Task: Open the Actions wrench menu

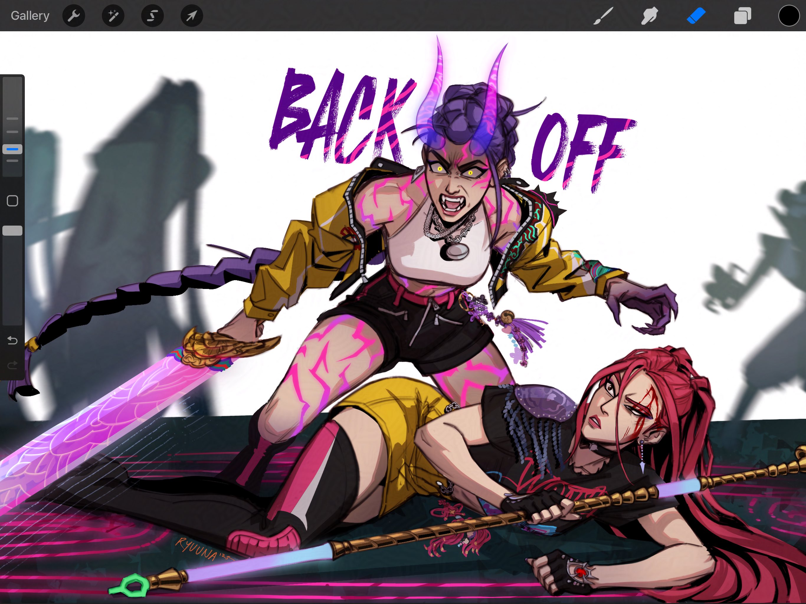Action: [x=73, y=16]
